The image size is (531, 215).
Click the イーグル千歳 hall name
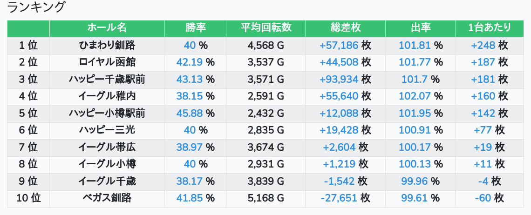click(x=107, y=181)
